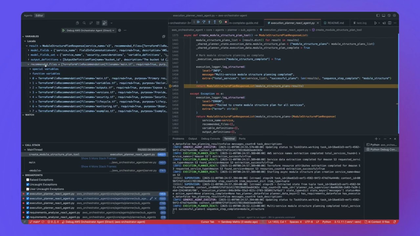This screenshot has height=236, width=420.
Task: Open debug view more actions ellipsis
Action: 125,30
